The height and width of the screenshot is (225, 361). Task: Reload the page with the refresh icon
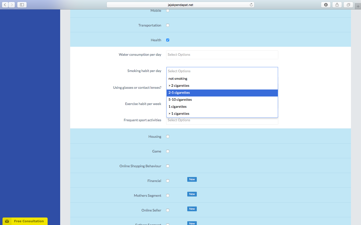point(251,5)
